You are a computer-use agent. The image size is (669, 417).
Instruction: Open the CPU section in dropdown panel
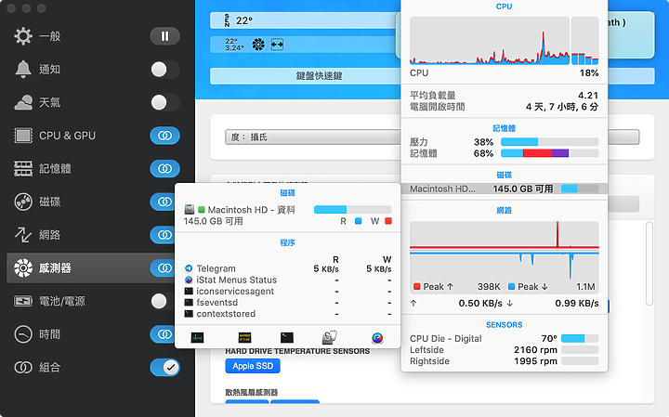504,7
